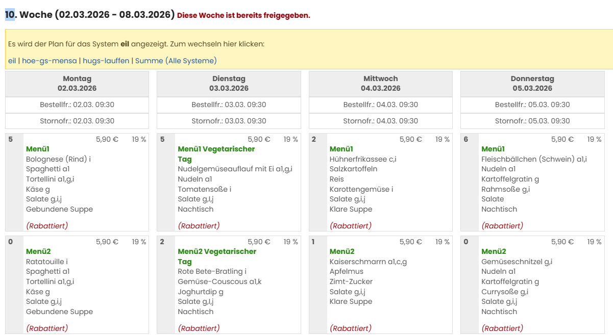Click the highlighted week number 10

pyautogui.click(x=10, y=15)
